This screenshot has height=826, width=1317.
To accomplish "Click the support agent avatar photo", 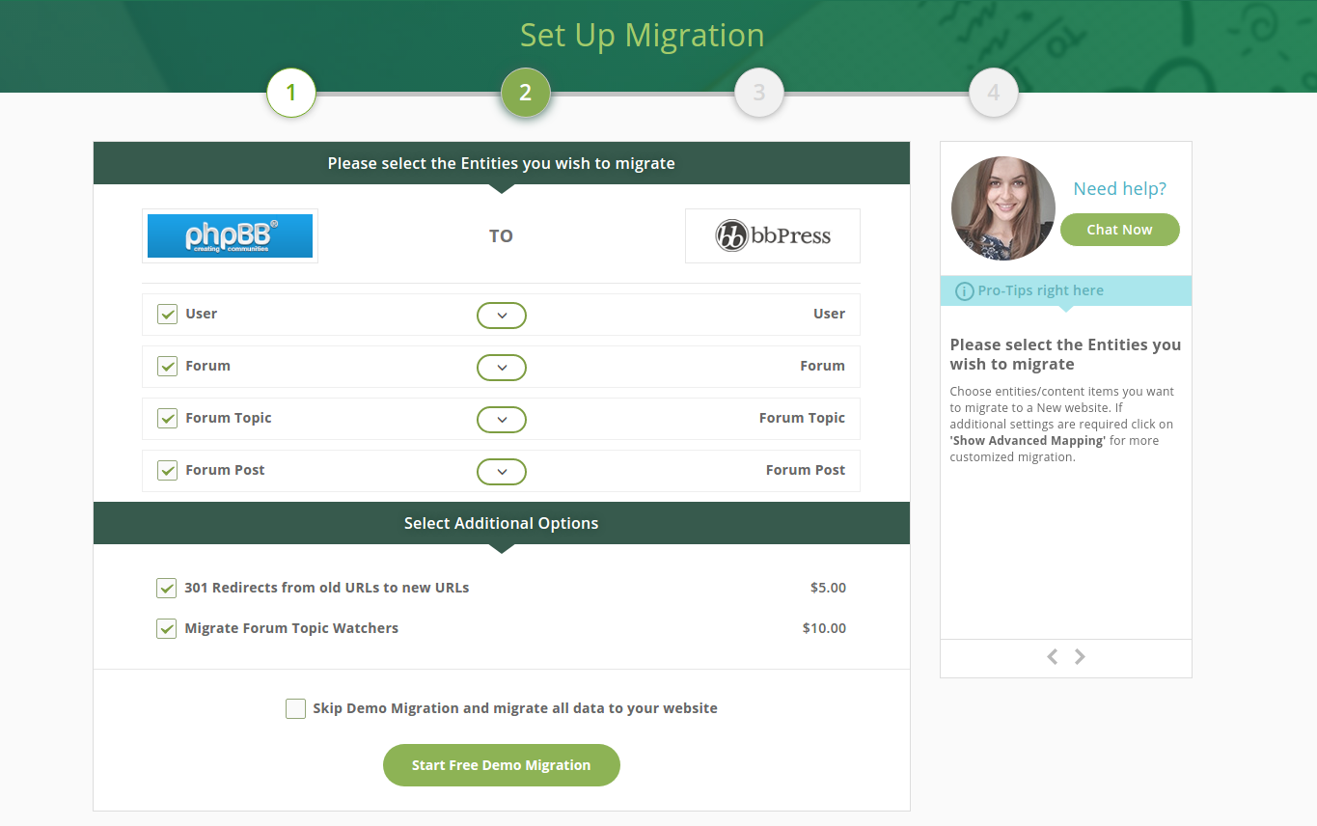I will [x=1003, y=208].
